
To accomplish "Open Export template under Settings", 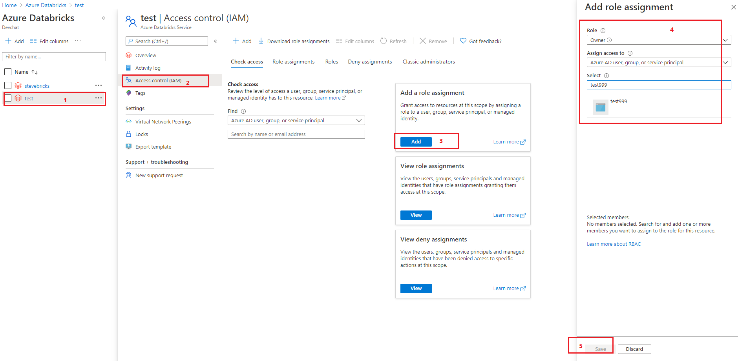I will tap(153, 147).
